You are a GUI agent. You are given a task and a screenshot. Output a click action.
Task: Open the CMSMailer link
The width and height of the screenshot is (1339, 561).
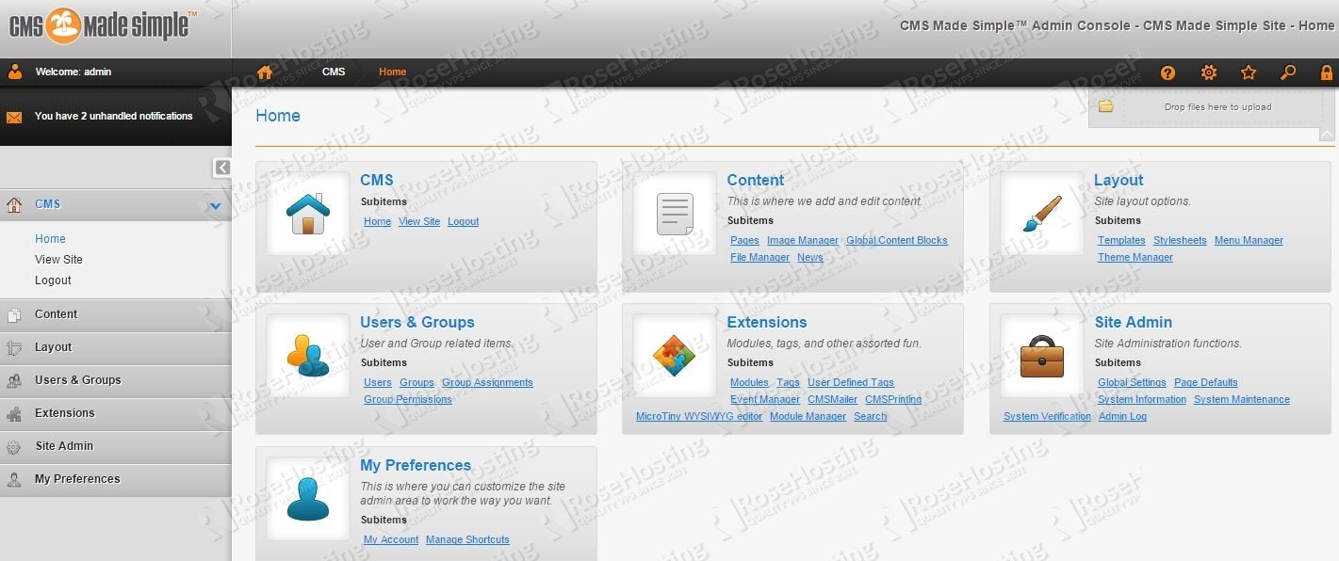tap(832, 400)
